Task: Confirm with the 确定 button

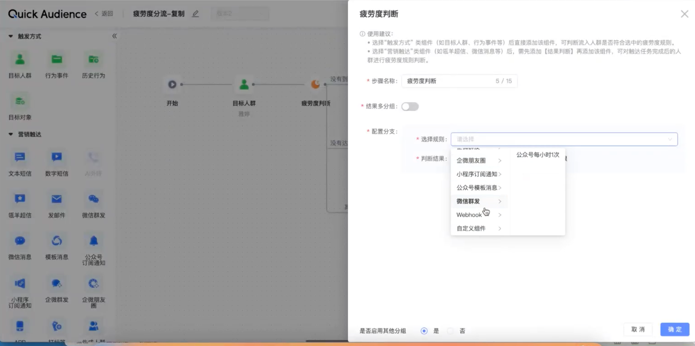Action: click(x=675, y=330)
